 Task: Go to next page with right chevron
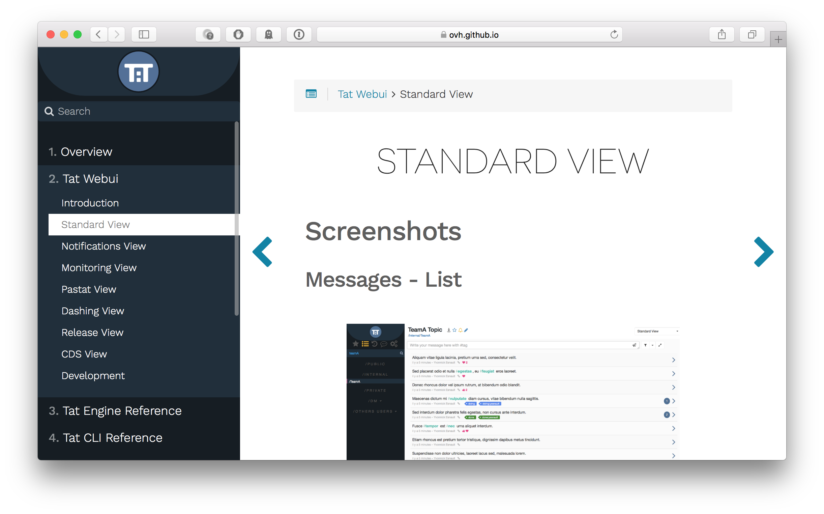(x=763, y=252)
